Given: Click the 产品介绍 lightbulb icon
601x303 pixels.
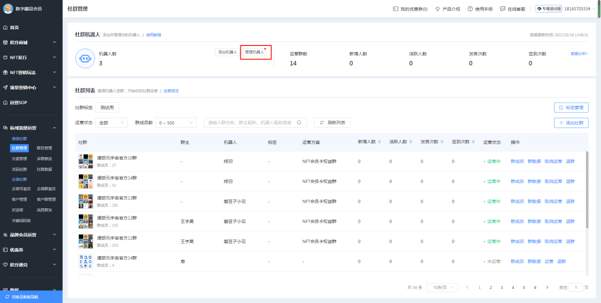Looking at the screenshot, I should point(438,9).
